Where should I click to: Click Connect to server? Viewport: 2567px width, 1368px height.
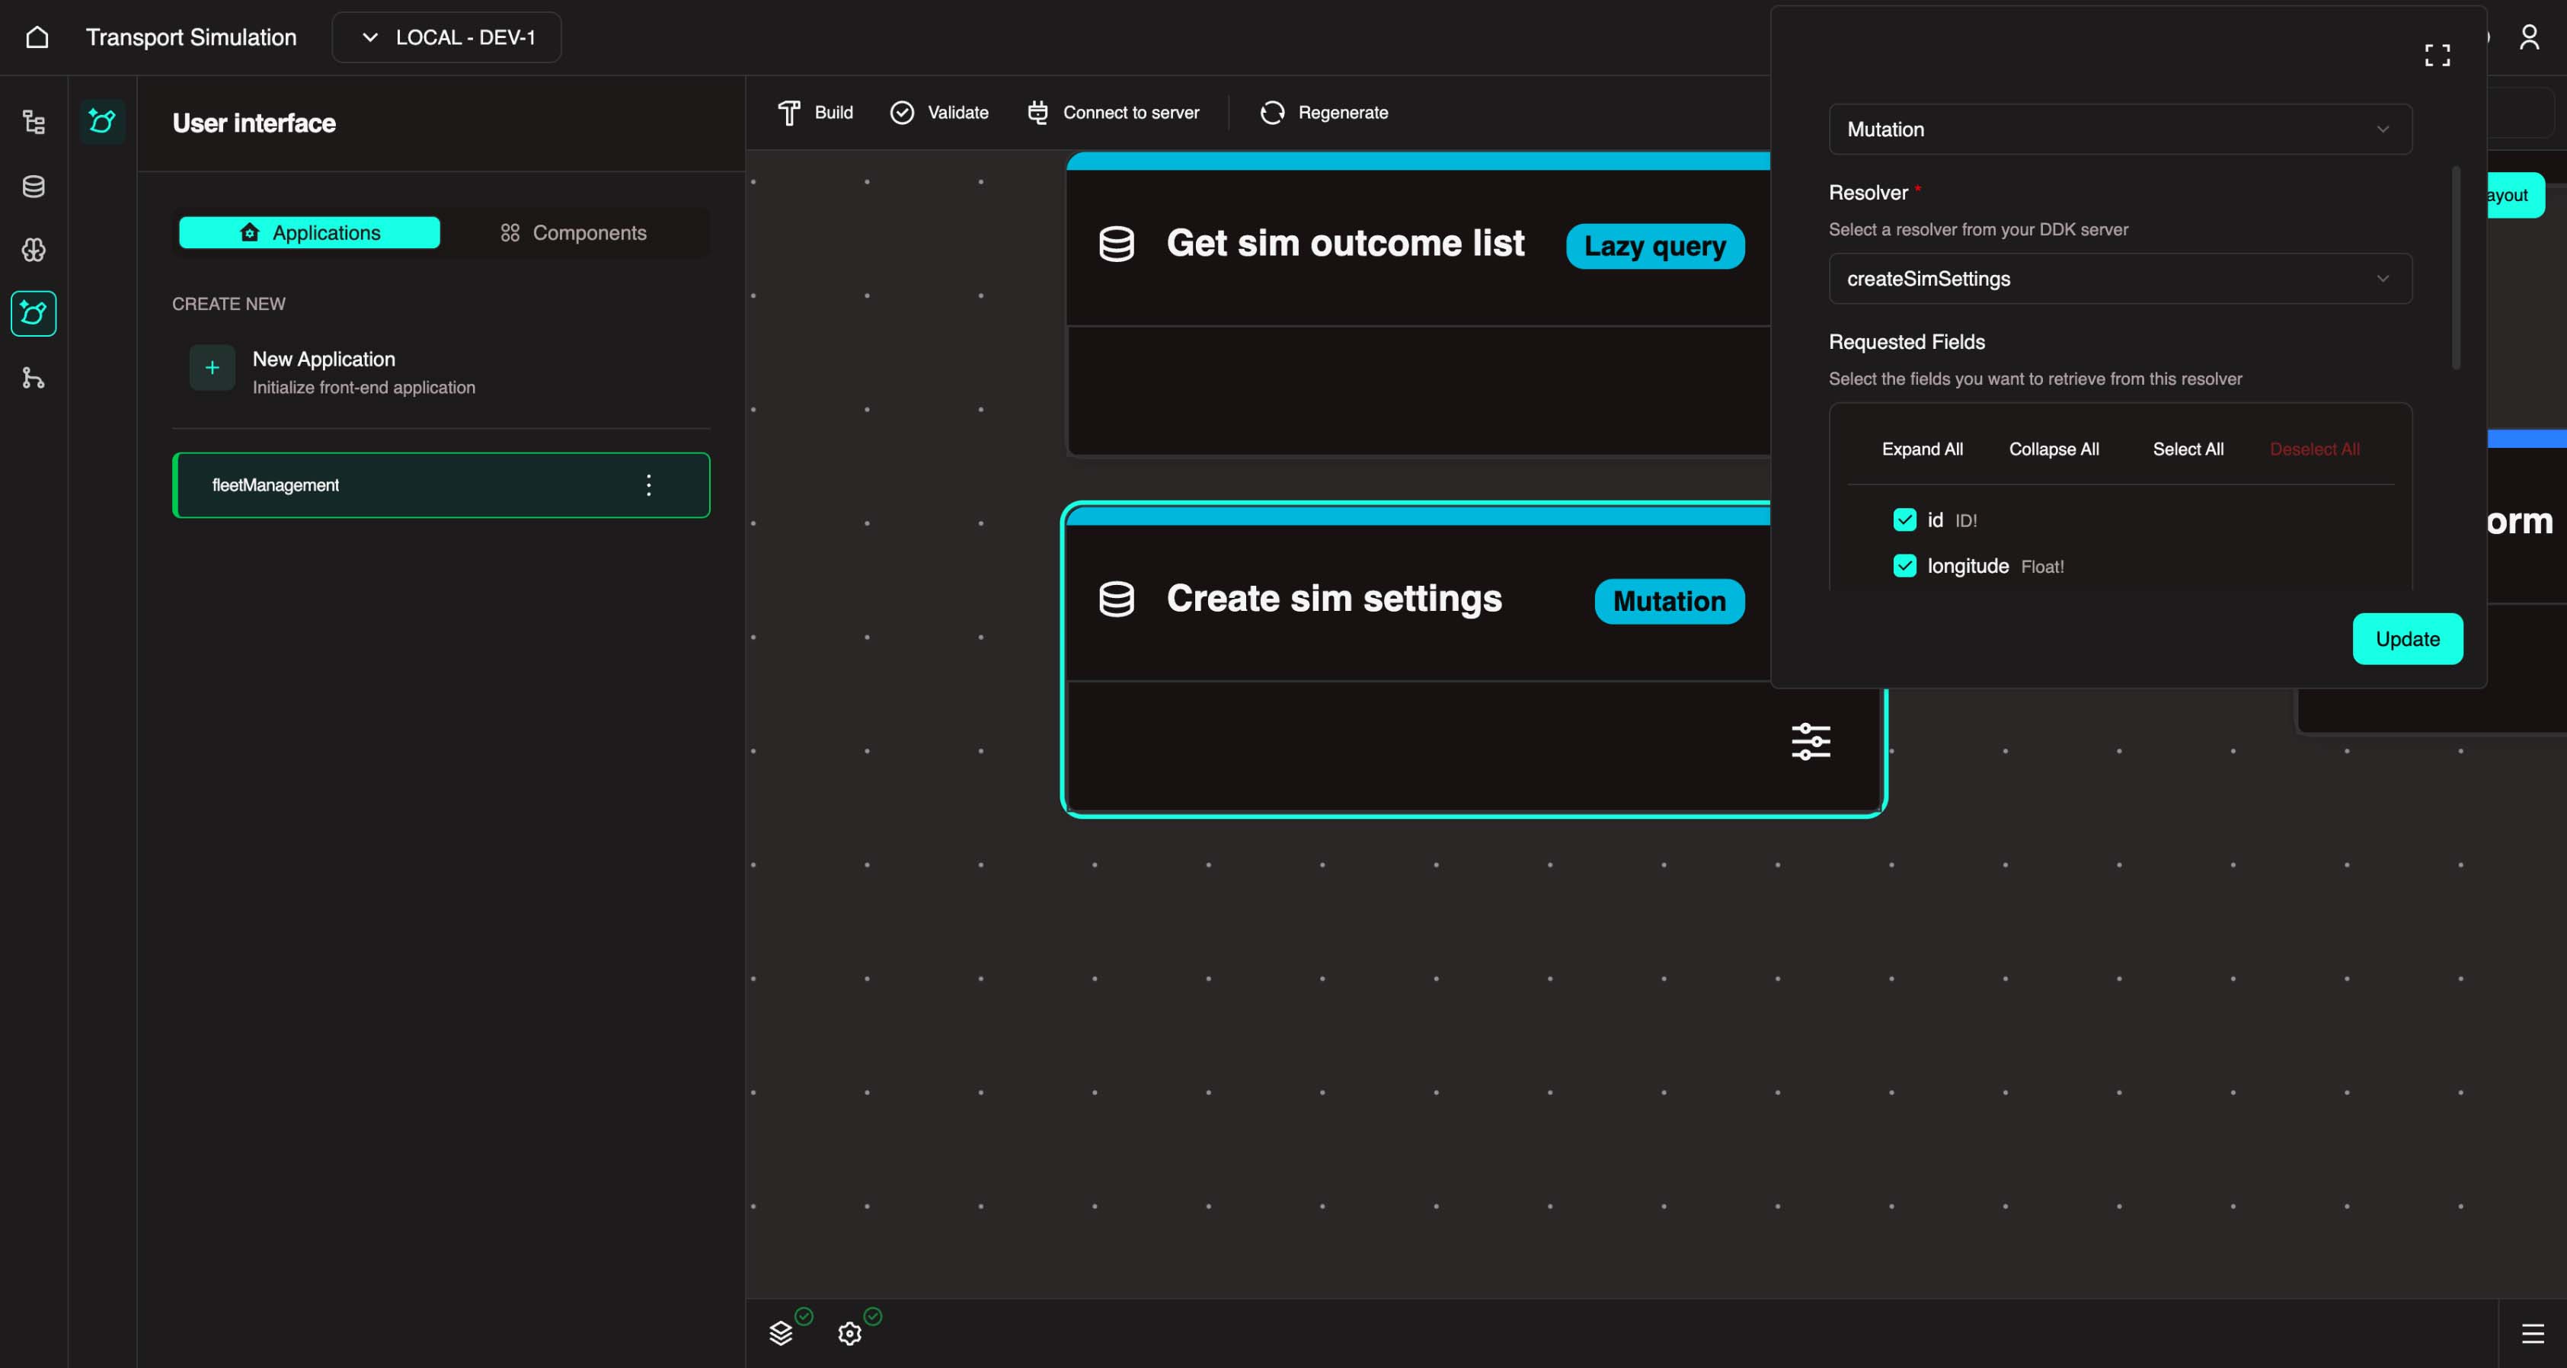point(1113,113)
